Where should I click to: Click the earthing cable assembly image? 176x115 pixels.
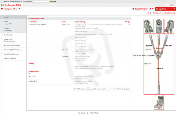(x=159, y=64)
